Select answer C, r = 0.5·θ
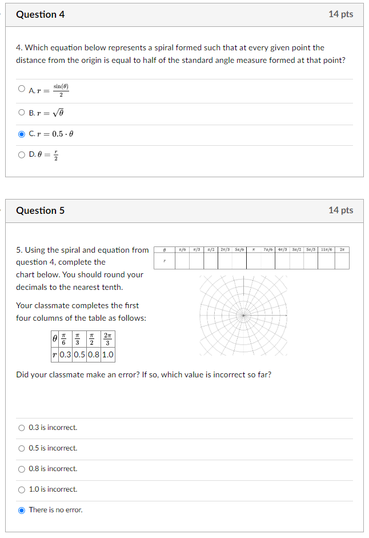369x538 pixels. (x=21, y=135)
